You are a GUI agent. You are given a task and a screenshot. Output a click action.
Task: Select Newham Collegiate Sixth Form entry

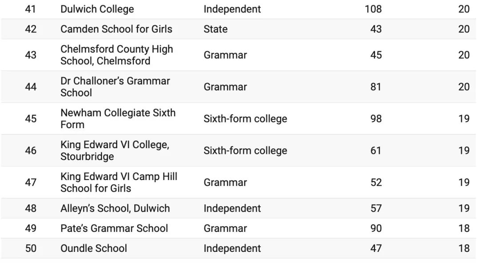[118, 118]
